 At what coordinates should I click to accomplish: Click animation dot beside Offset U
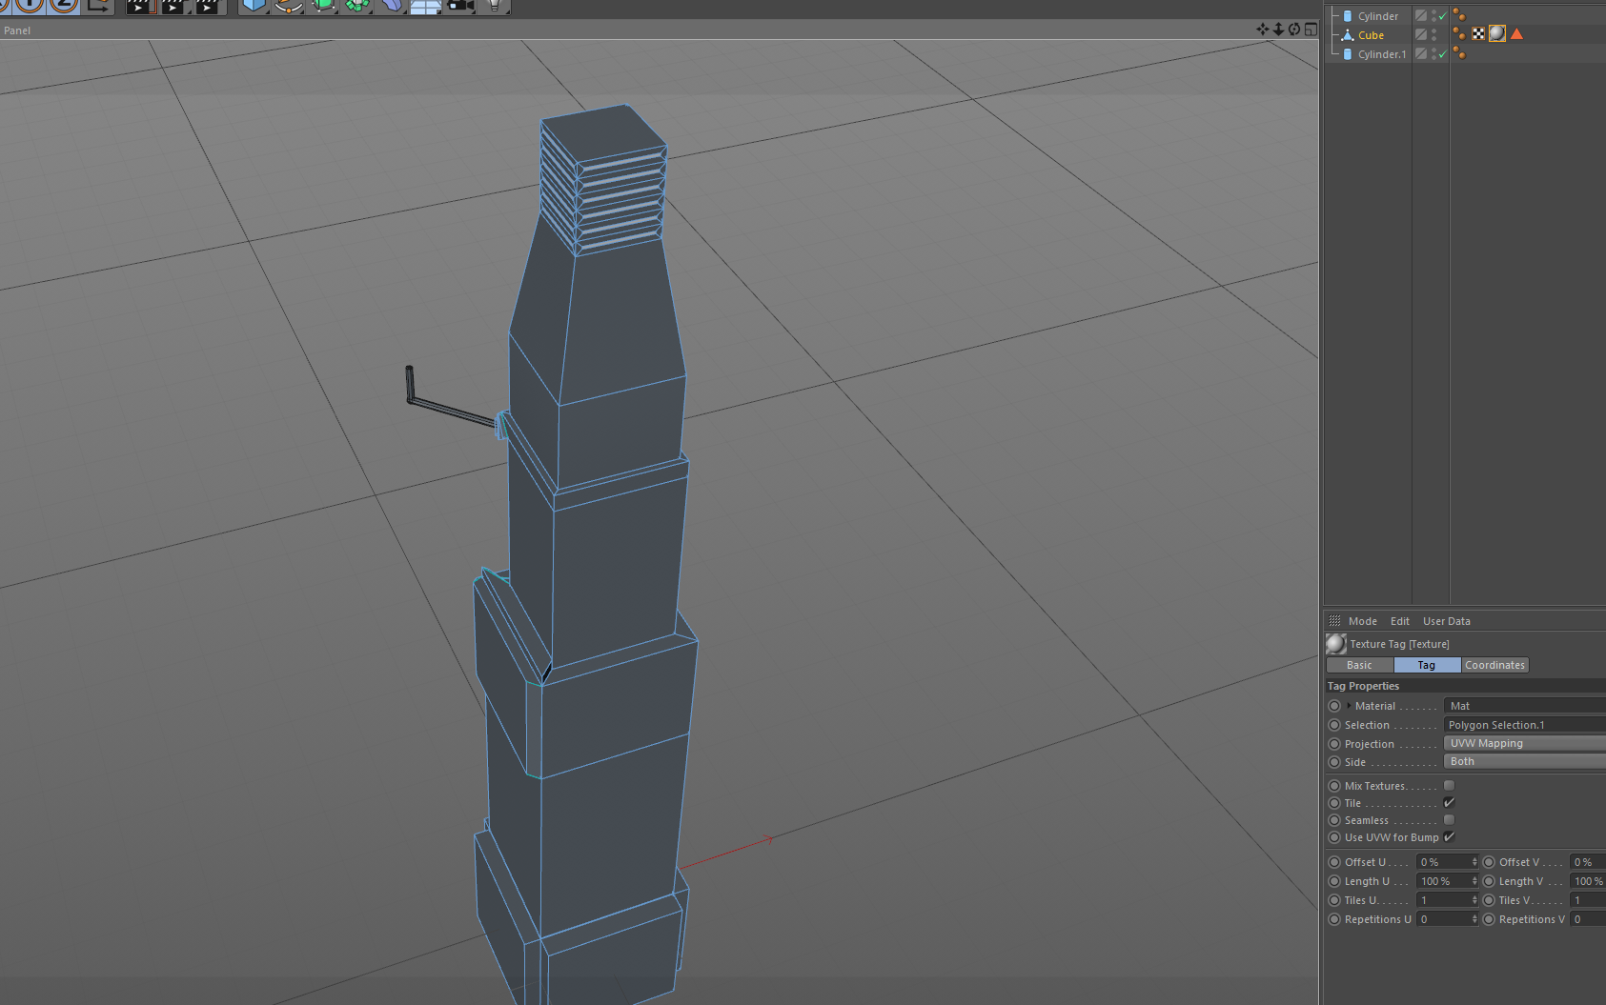point(1334,862)
